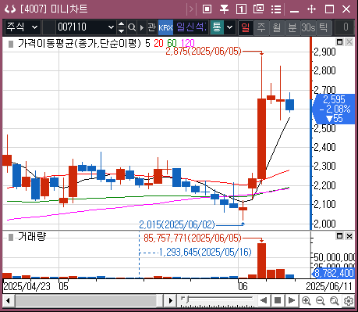Image resolution: width=358 pixels, height=312 pixels.
Task: Open the 주식 market type dropdown
Action: (x=23, y=27)
